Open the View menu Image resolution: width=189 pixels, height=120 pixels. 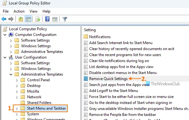coord(33,11)
